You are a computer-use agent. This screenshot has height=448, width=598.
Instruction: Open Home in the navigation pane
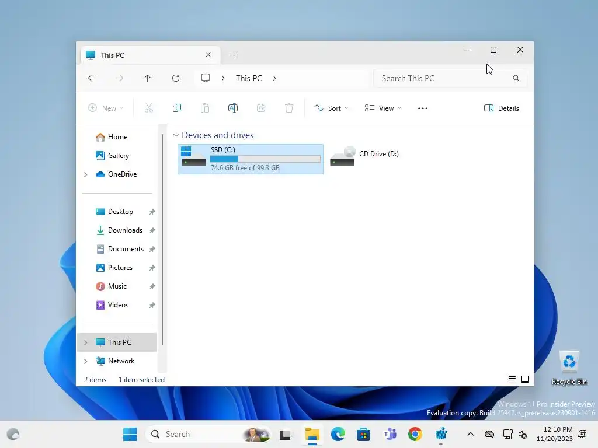(x=117, y=136)
